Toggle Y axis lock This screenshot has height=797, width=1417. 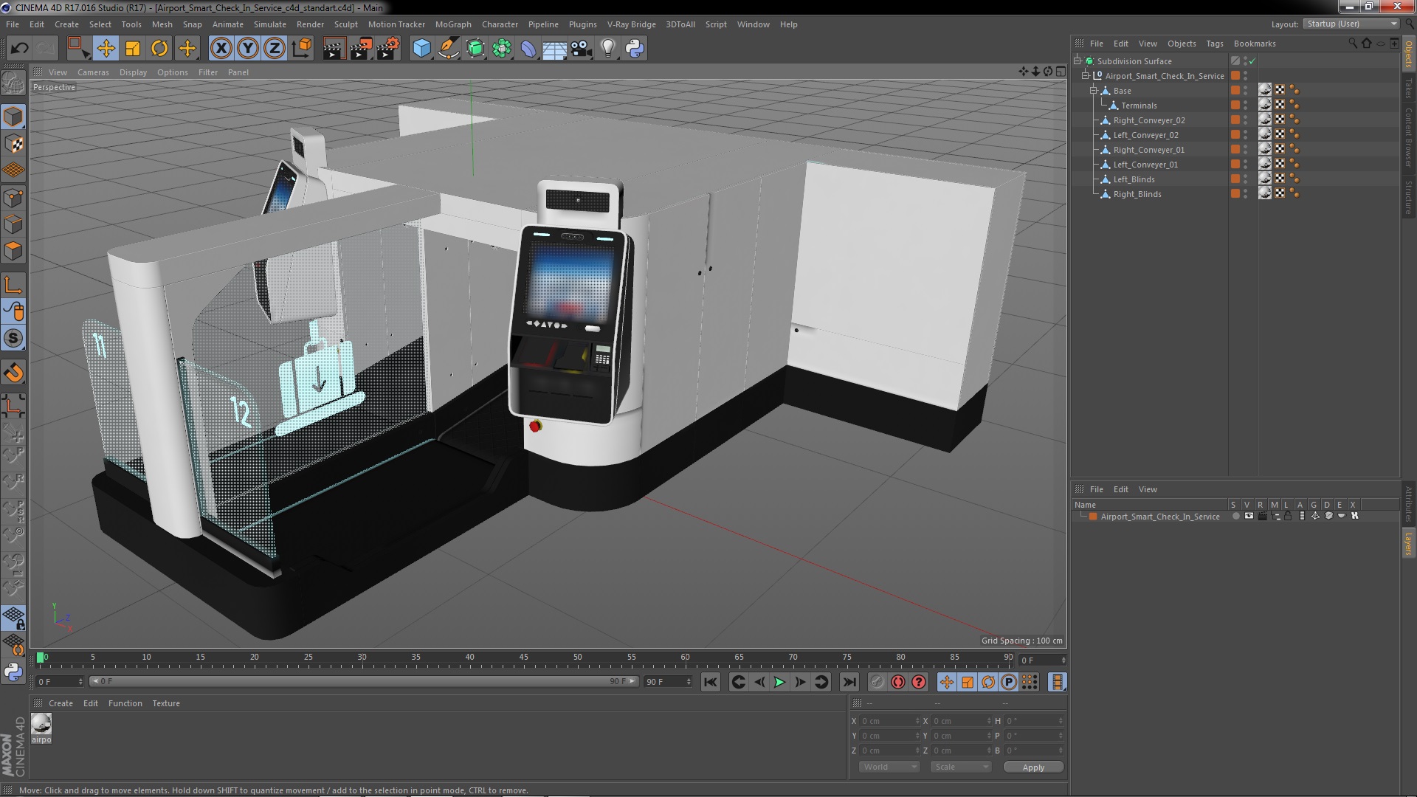point(248,49)
